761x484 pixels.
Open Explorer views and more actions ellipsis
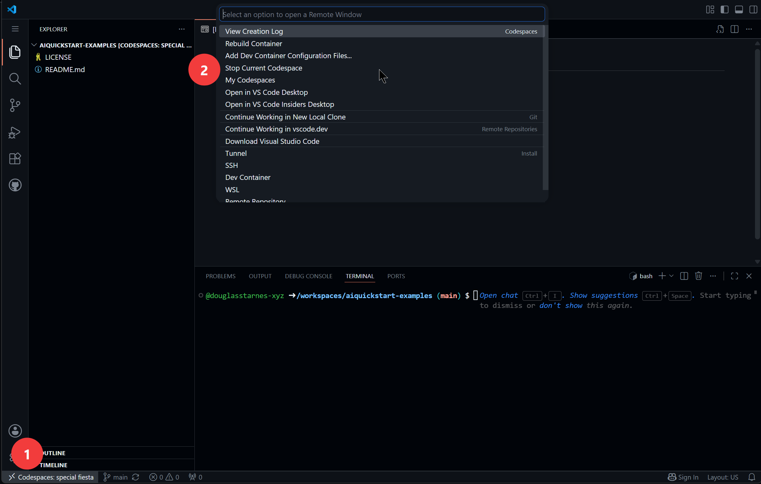click(181, 29)
